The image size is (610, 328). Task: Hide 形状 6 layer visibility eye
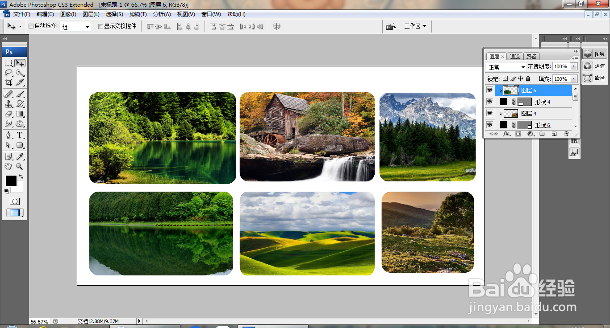click(x=490, y=125)
